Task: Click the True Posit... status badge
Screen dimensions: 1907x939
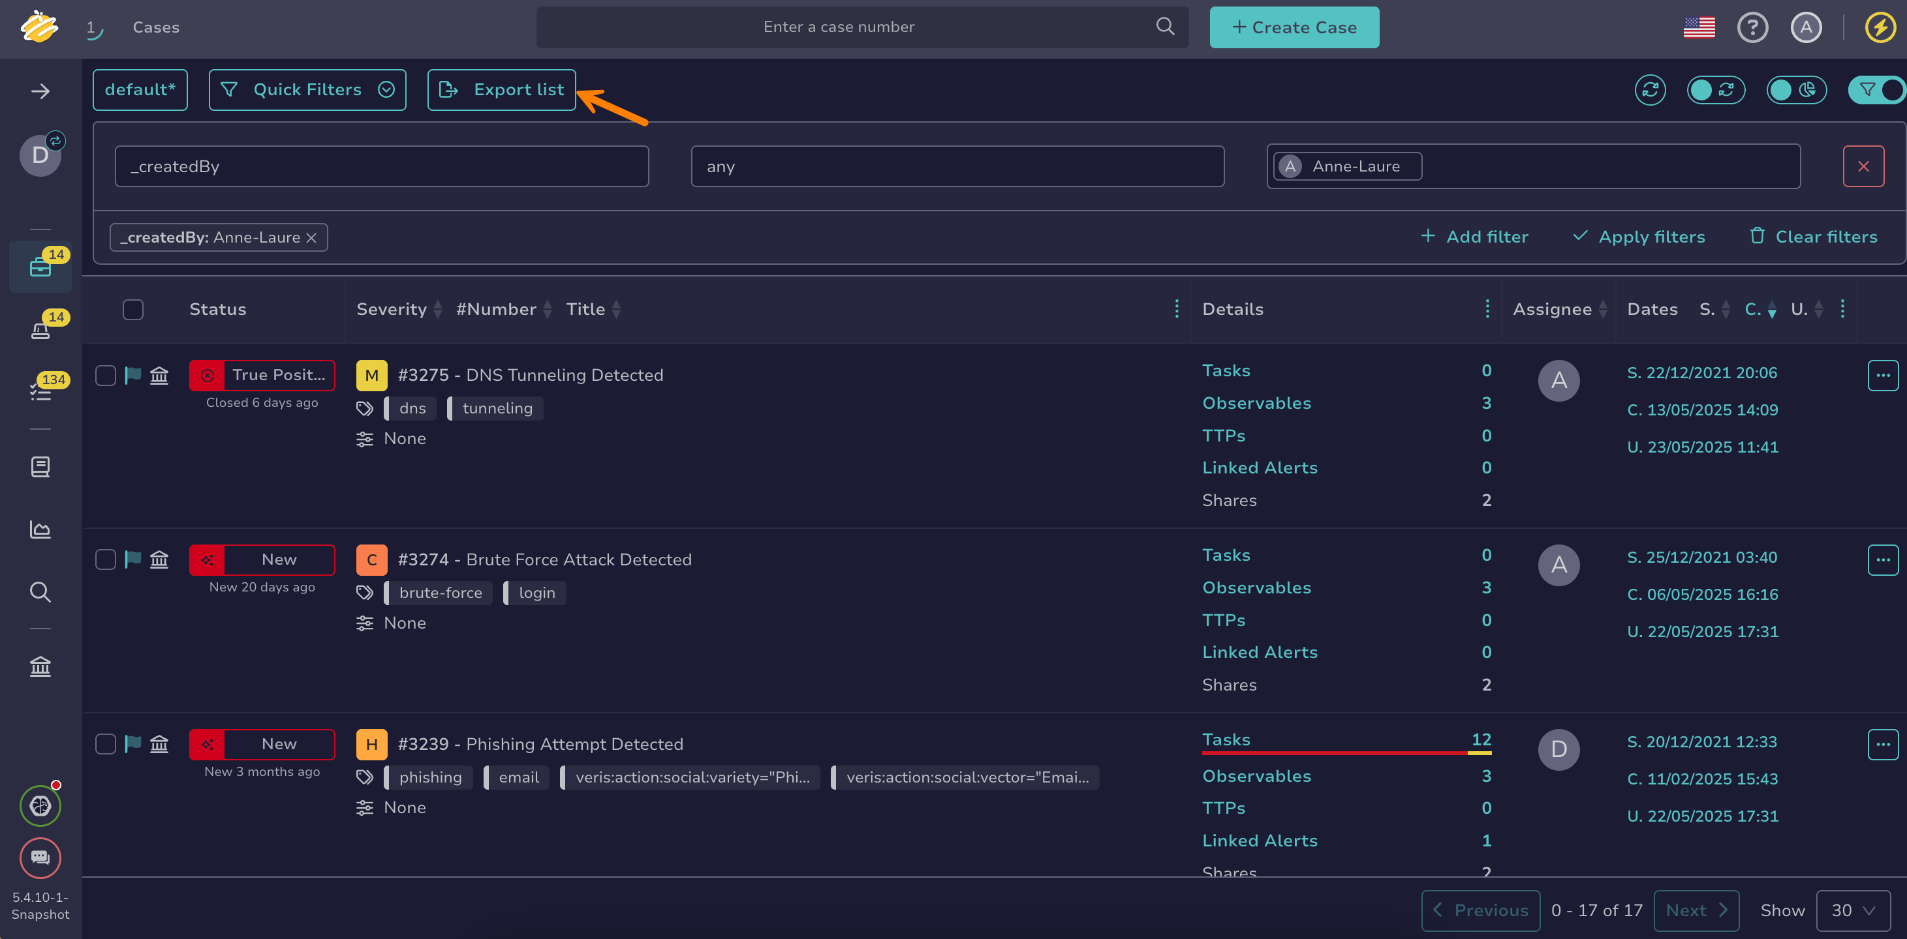Action: coord(262,375)
